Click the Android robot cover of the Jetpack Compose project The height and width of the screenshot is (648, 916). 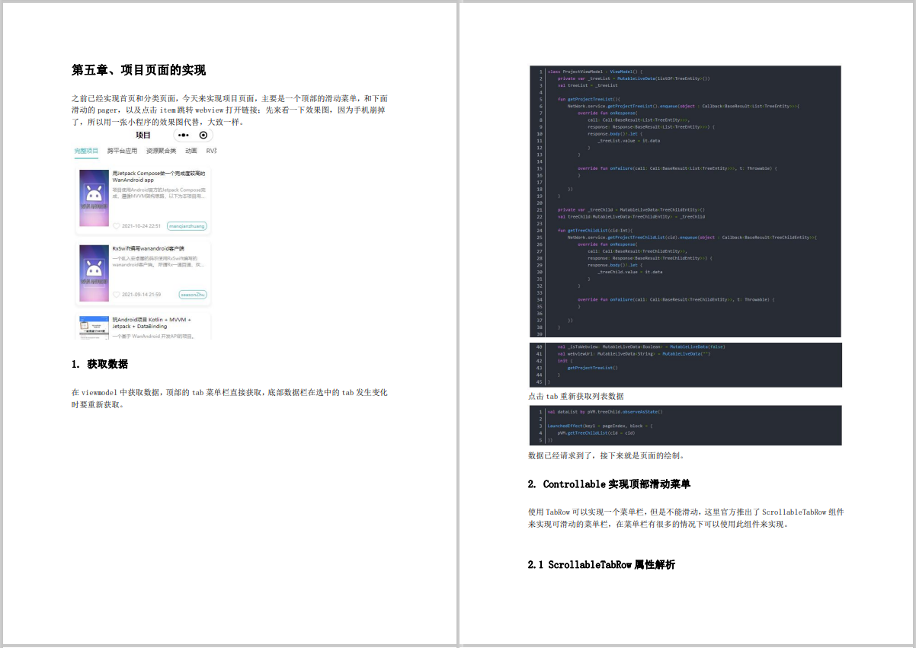click(94, 197)
